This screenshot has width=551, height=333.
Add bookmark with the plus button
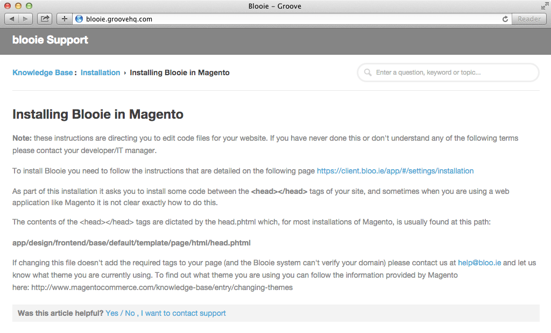pos(65,19)
